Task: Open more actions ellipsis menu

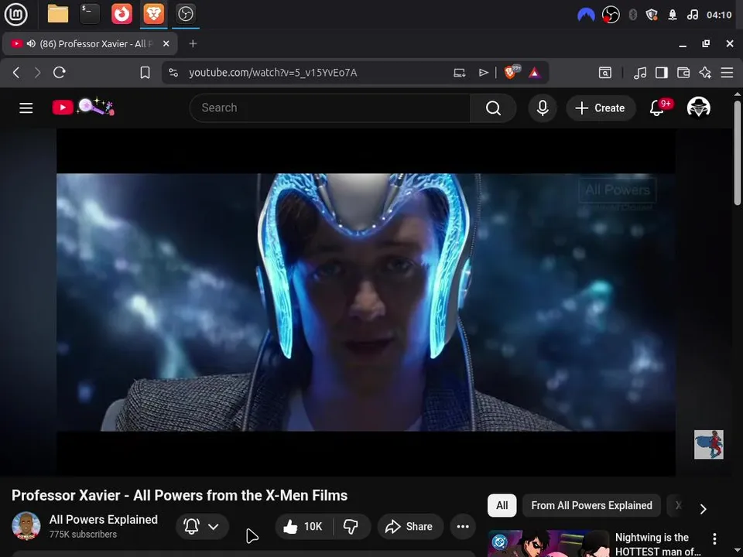Action: tap(463, 526)
